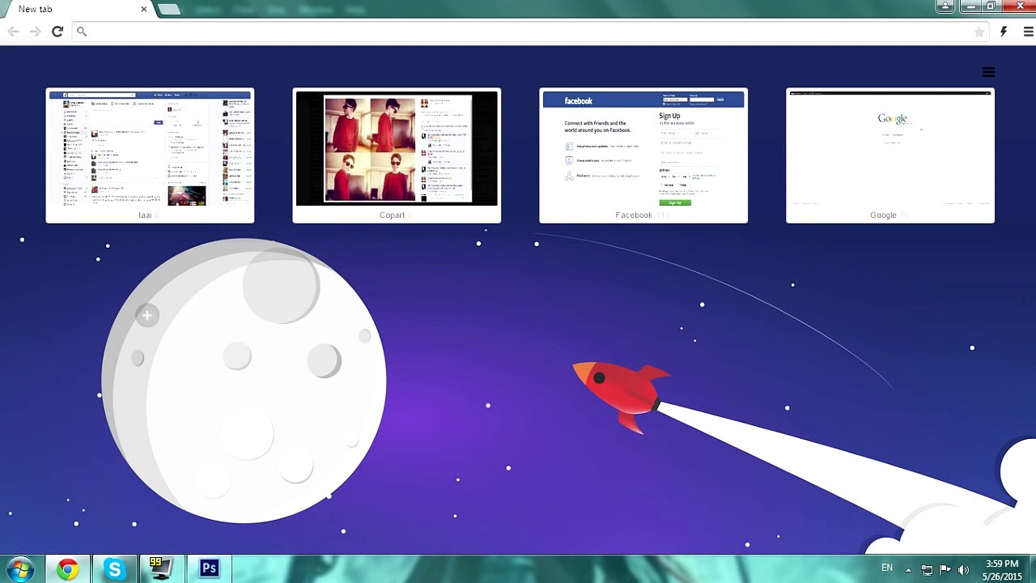This screenshot has width=1036, height=583.
Task: Click the plus button on the moon
Action: pyautogui.click(x=147, y=316)
